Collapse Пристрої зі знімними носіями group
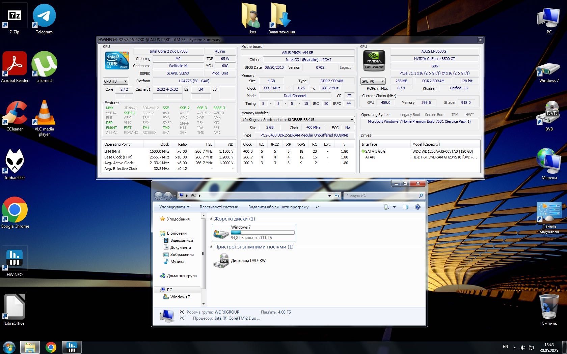 pos(211,247)
